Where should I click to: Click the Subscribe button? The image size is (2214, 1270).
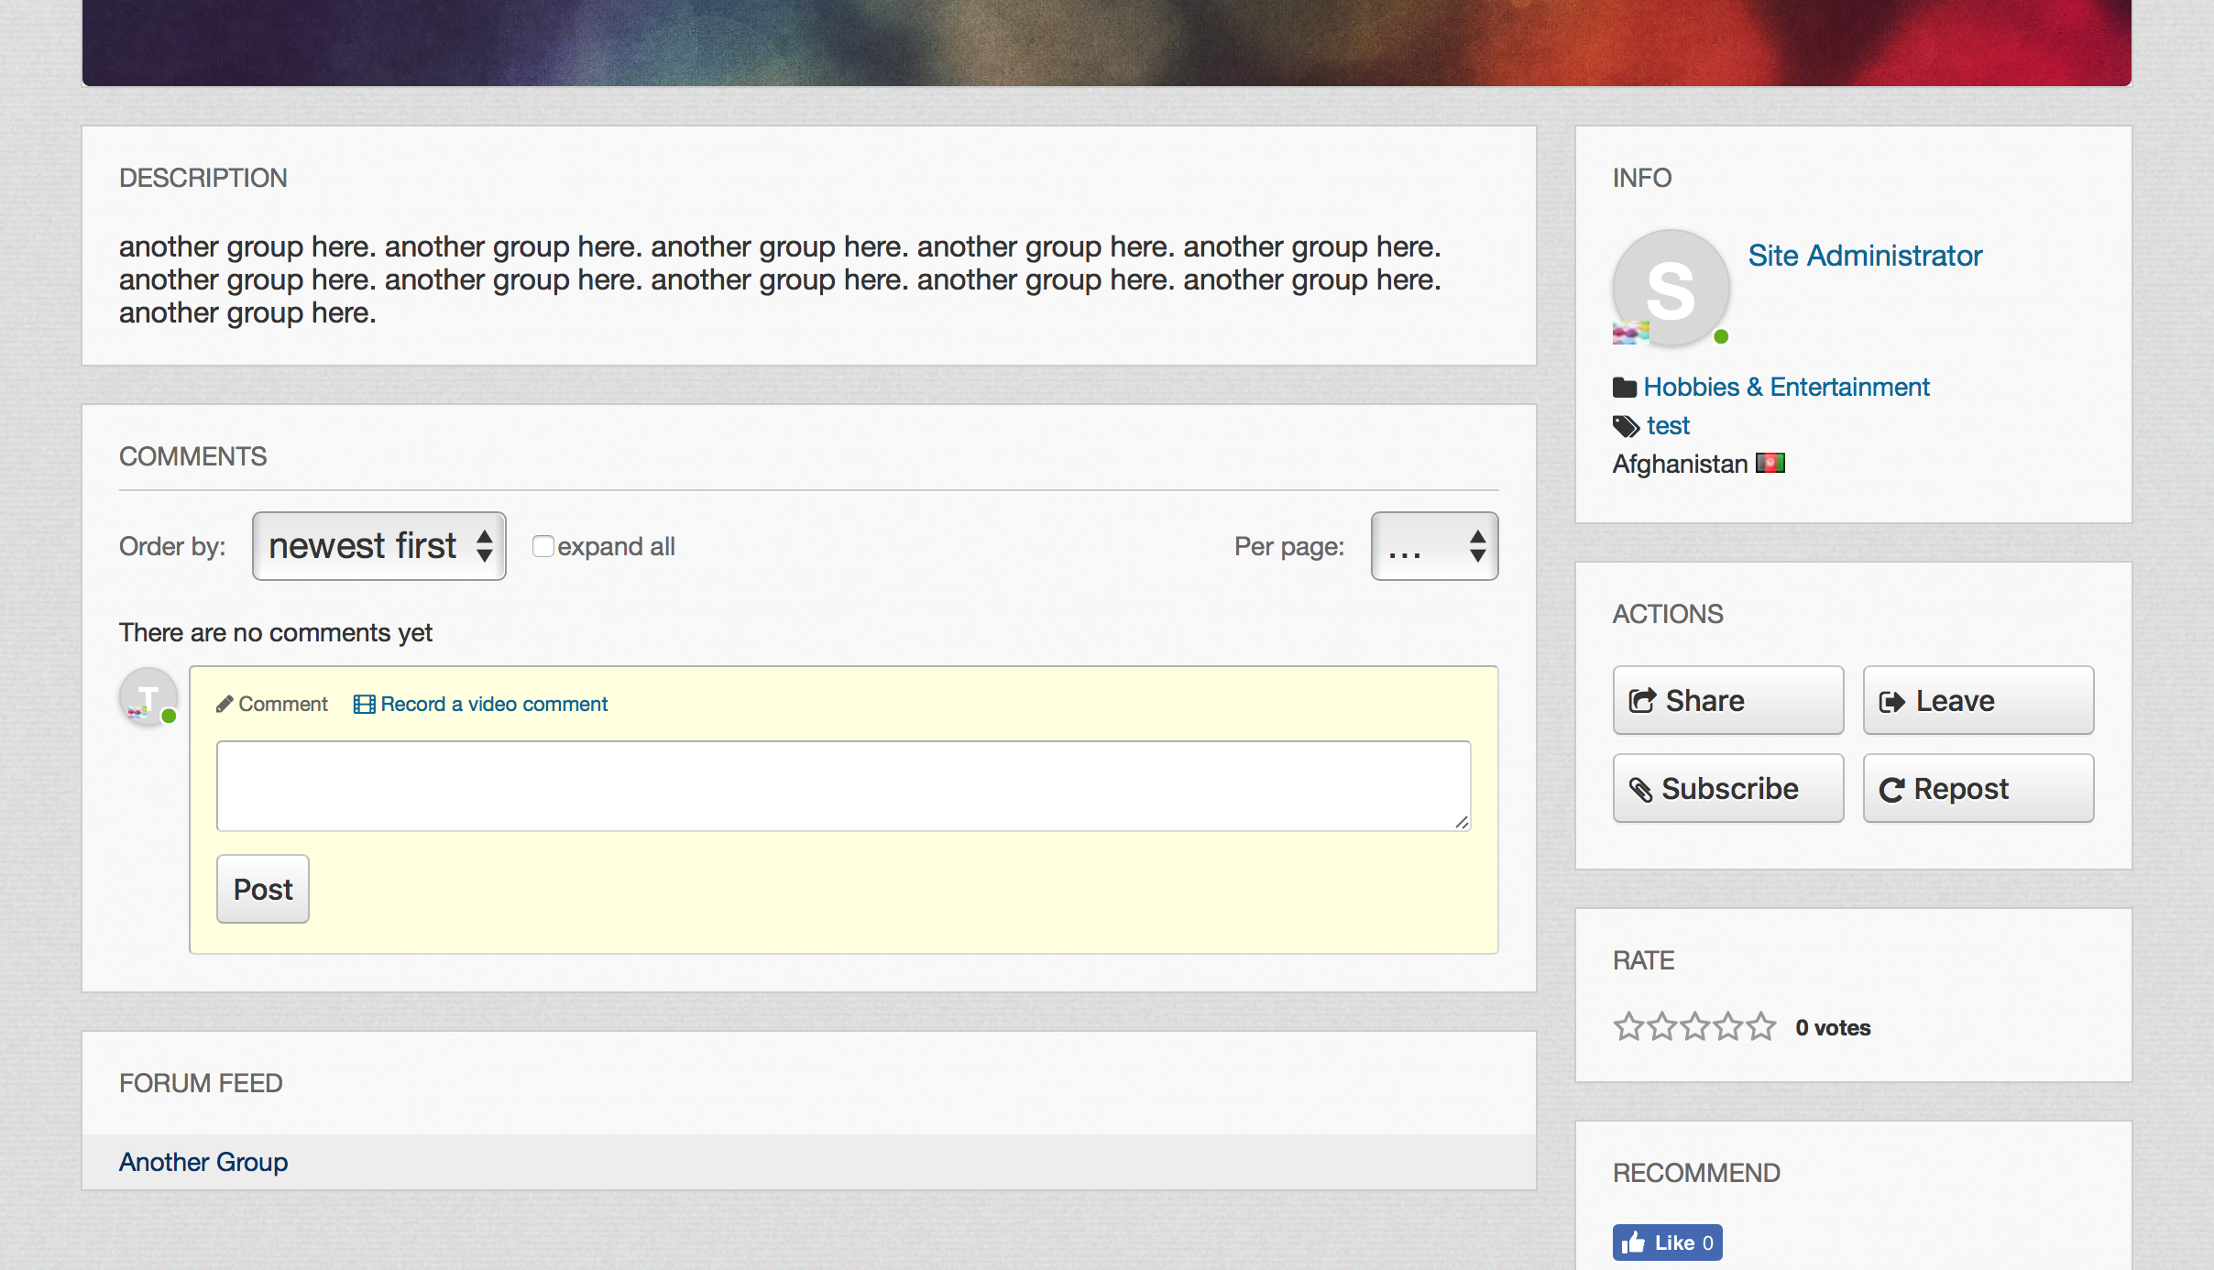coord(1727,788)
